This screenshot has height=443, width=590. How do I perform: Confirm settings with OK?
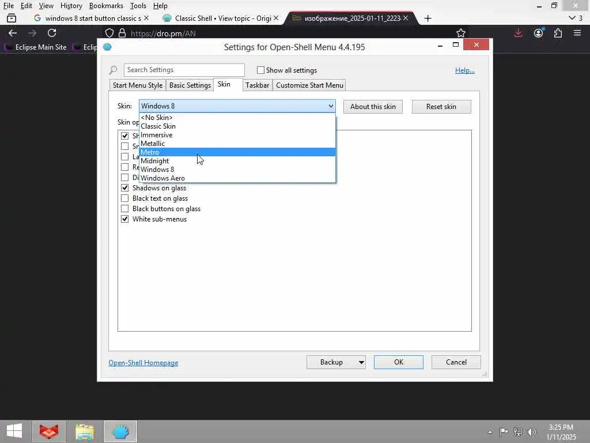pos(399,362)
